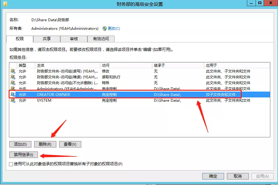Image resolution: width=278 pixels, height=185 pixels.
Task: Open the 审核 tab
Action: click(x=74, y=39)
